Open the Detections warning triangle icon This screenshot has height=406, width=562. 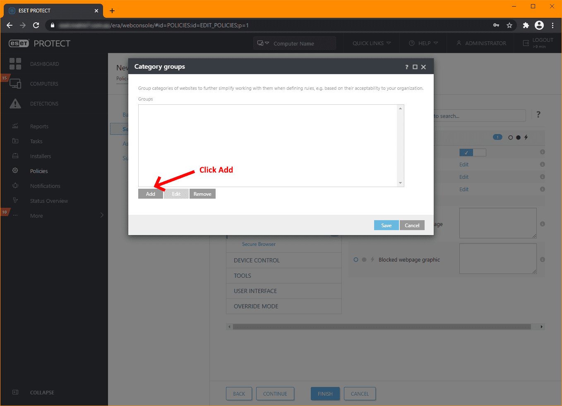(15, 103)
